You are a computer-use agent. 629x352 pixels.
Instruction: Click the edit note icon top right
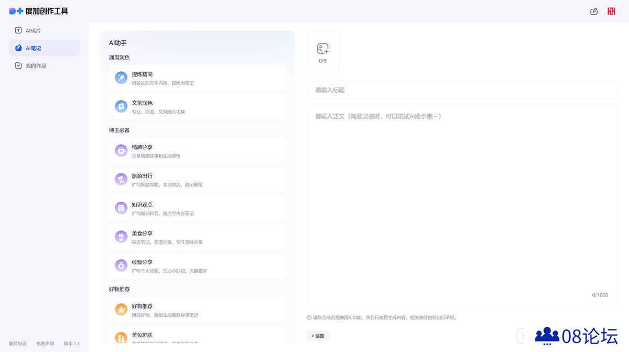(x=594, y=11)
